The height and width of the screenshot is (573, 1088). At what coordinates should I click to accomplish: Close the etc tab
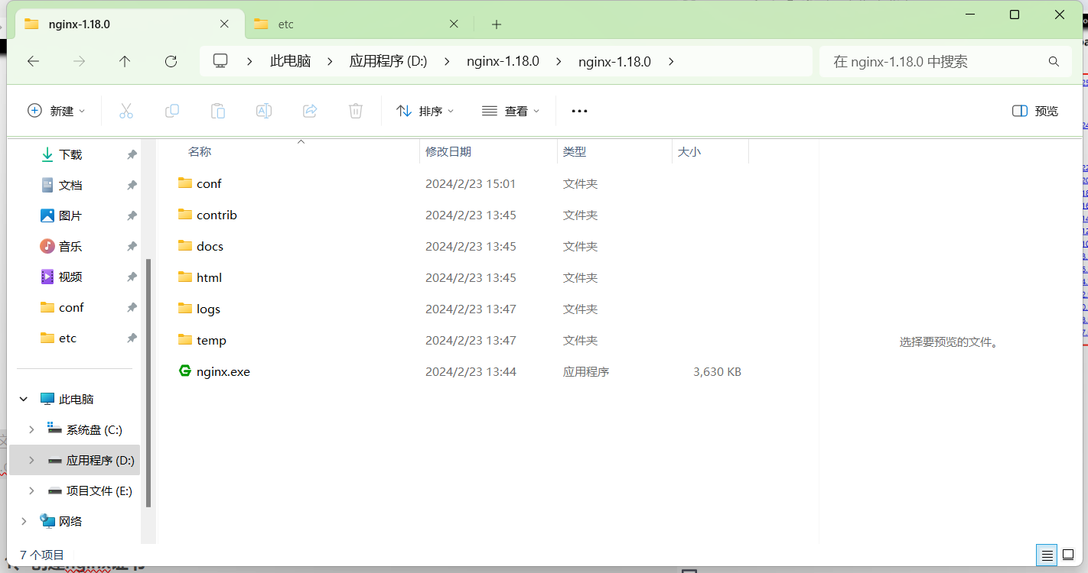[454, 24]
